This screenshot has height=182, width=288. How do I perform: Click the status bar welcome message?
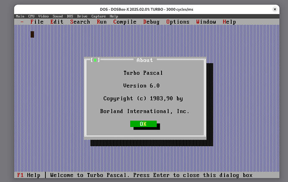[152, 175]
